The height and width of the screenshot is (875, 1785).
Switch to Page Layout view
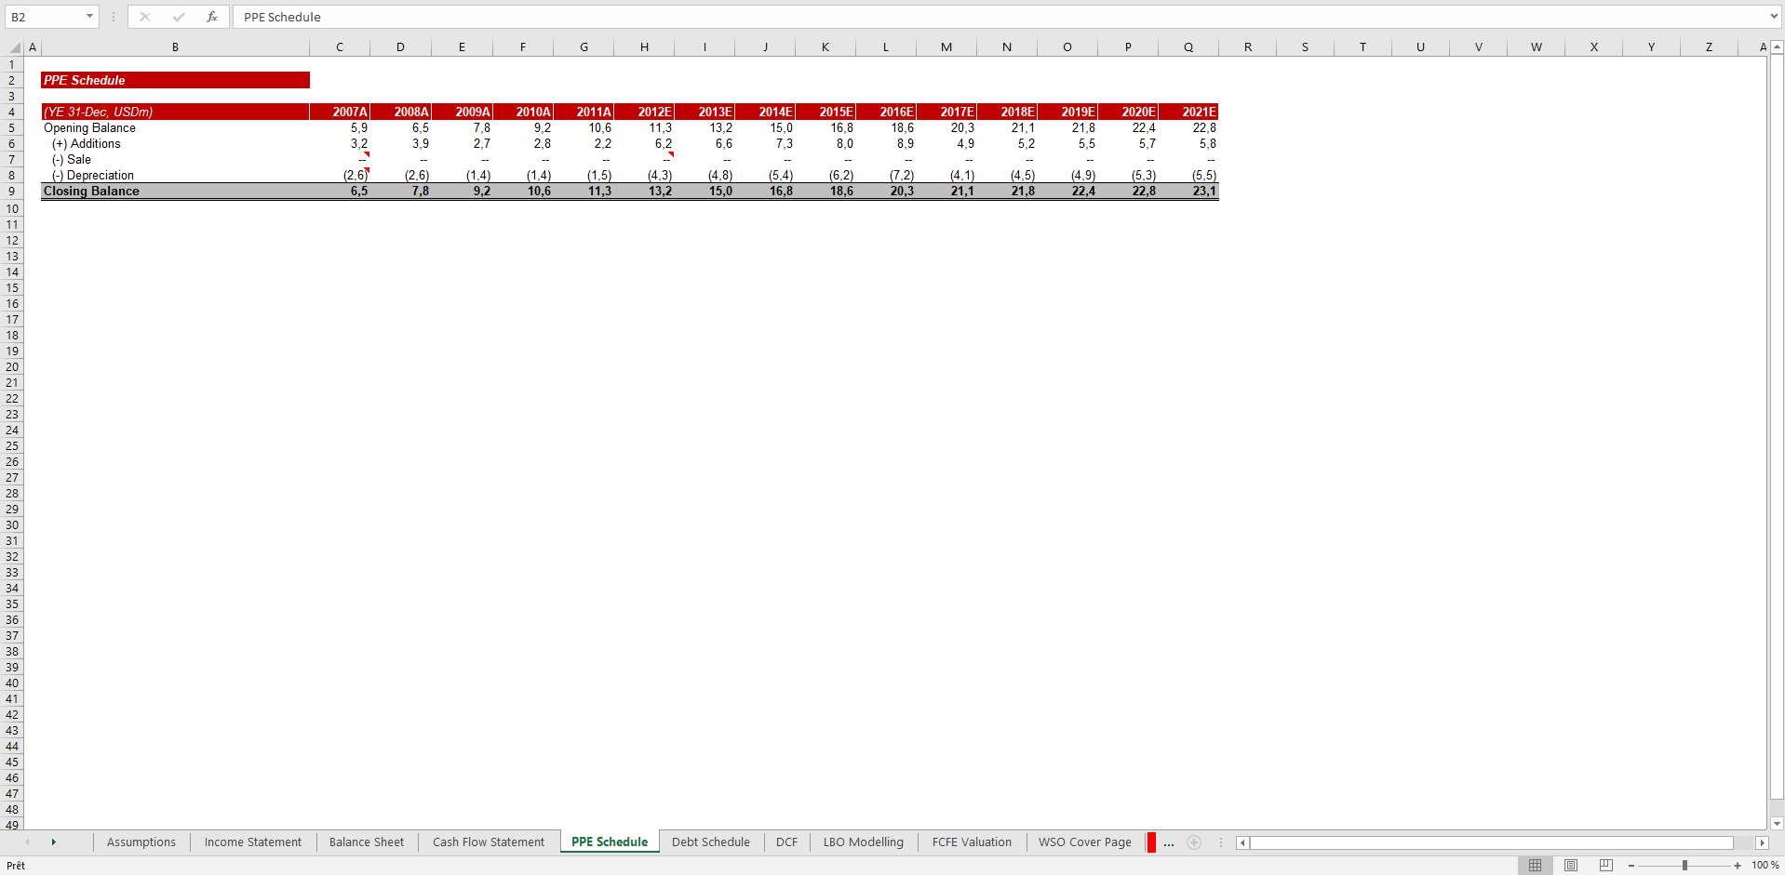pyautogui.click(x=1570, y=865)
